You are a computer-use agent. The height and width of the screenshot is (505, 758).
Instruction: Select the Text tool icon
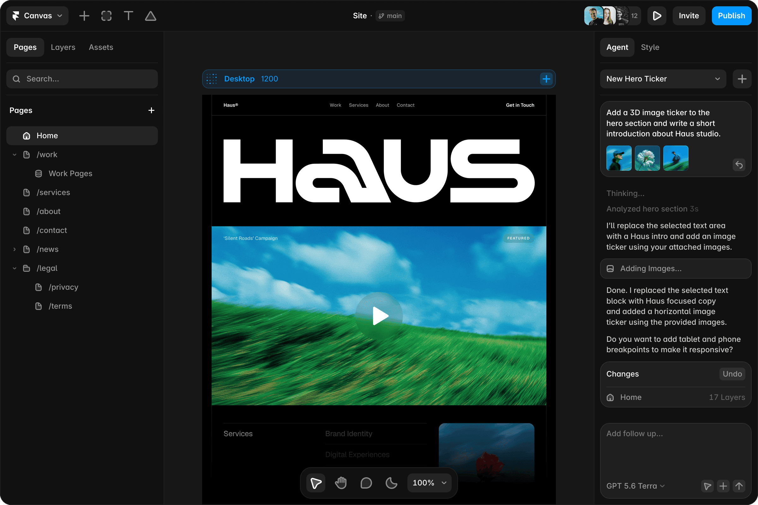128,16
